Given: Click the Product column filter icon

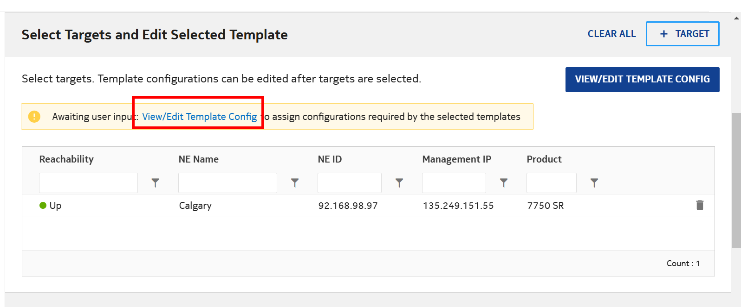Looking at the screenshot, I should [594, 183].
